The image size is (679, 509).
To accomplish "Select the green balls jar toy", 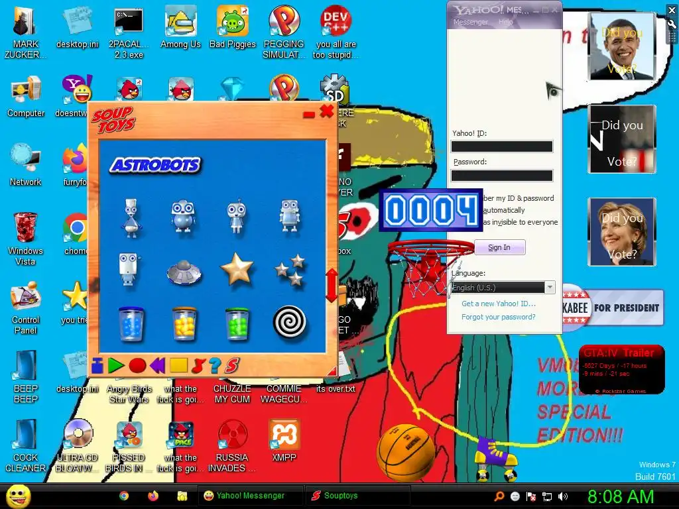I will [237, 323].
